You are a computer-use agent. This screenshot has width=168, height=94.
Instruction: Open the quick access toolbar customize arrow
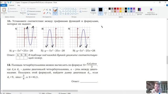pyautogui.click(x=13, y=3)
